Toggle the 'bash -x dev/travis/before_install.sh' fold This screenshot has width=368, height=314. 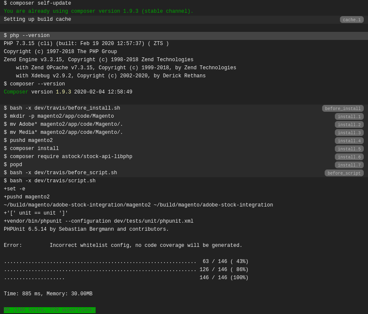(62, 108)
